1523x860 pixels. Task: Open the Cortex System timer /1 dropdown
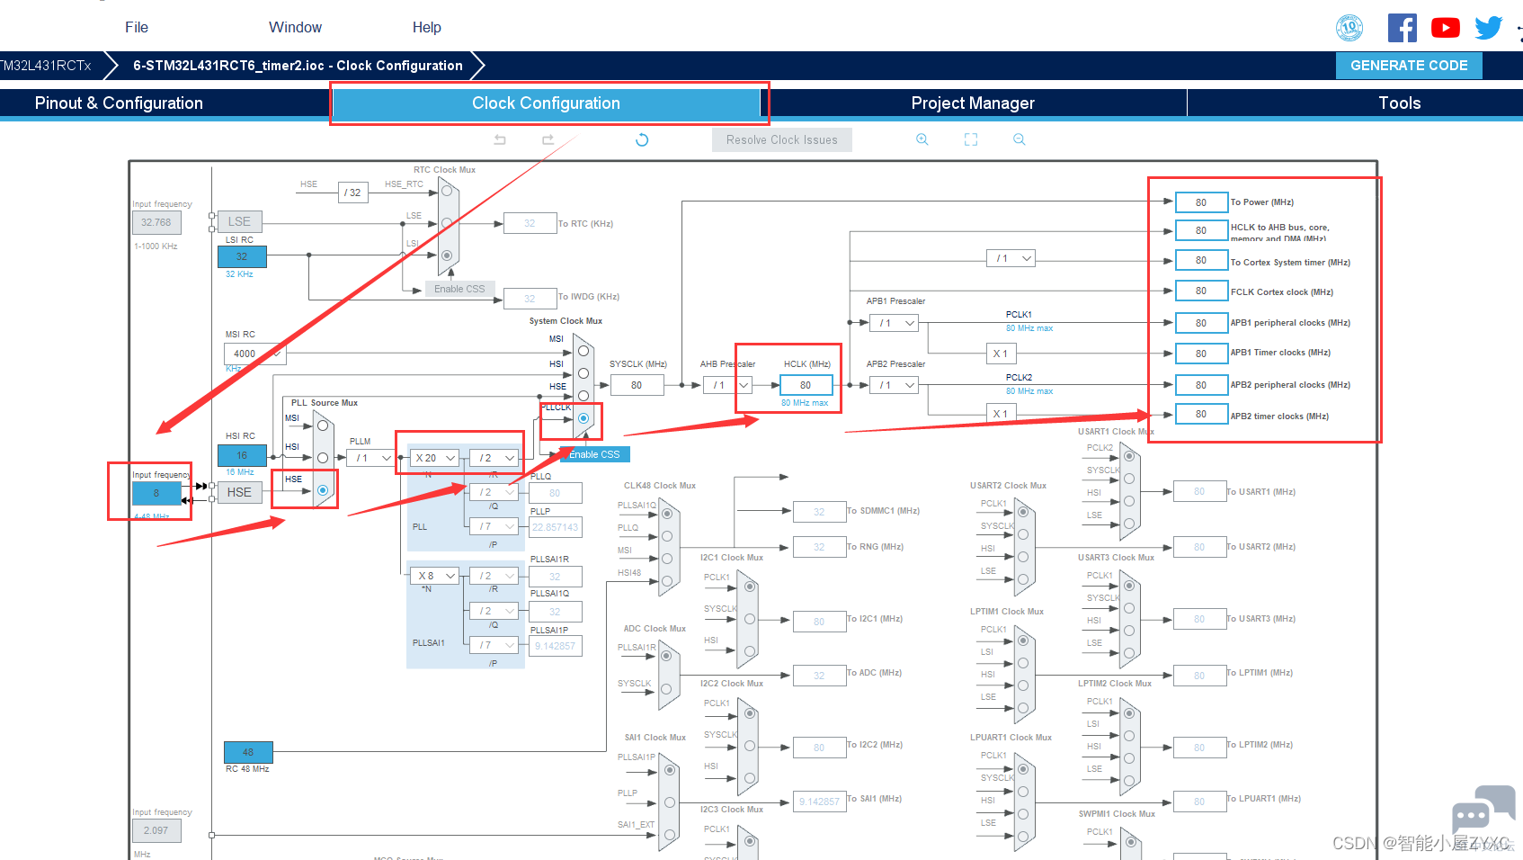1011,258
